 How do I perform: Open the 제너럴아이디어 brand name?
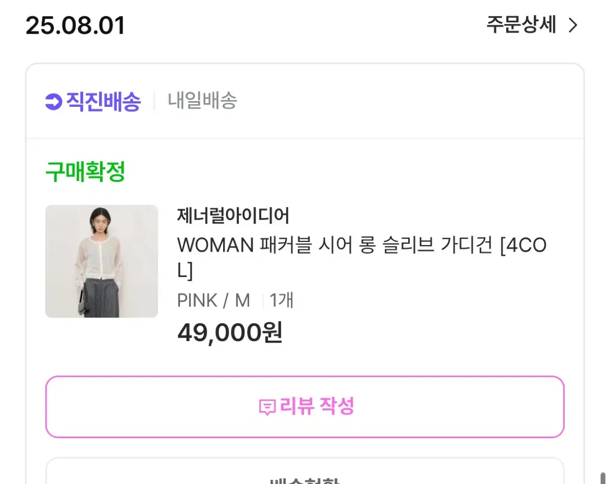click(x=233, y=216)
